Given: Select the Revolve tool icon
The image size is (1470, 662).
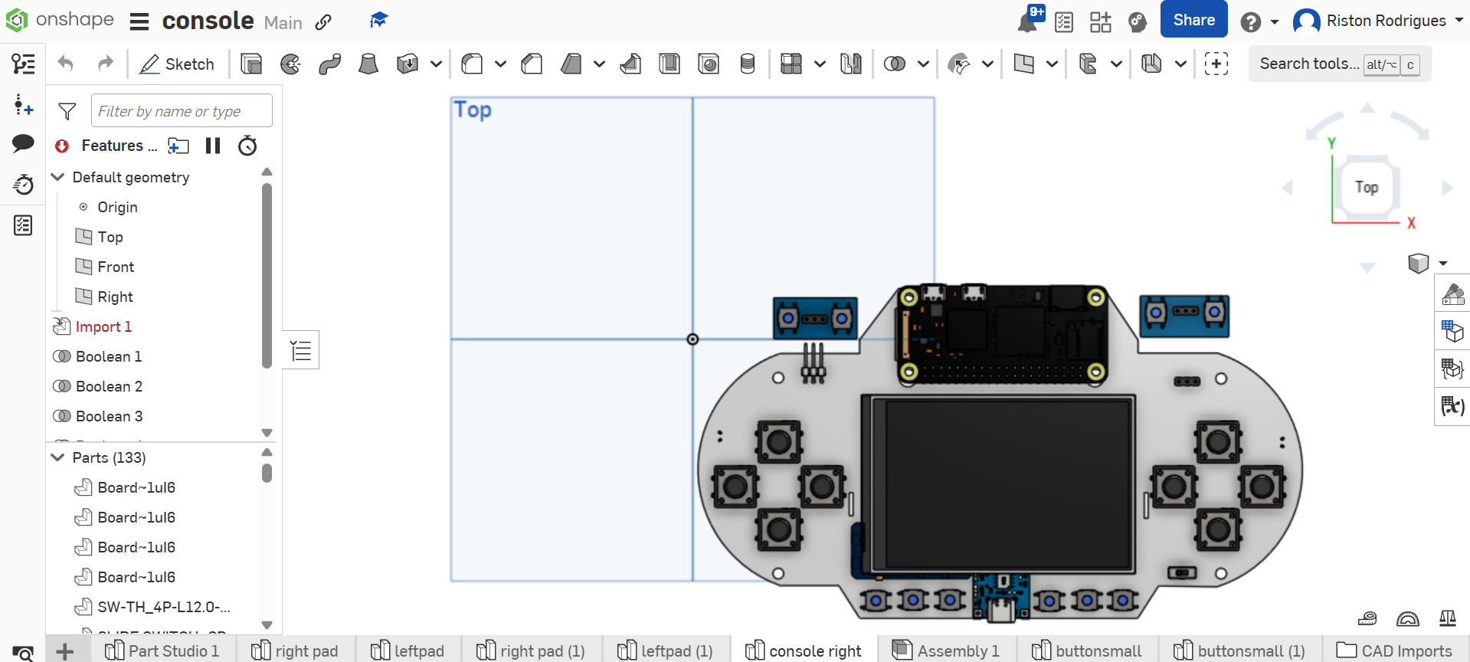Looking at the screenshot, I should click(290, 64).
